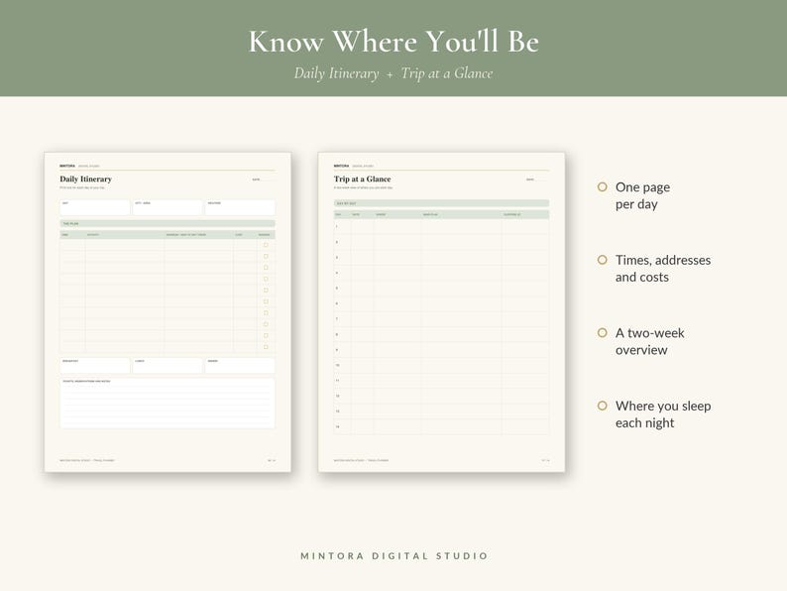Click the lined notes box under the meal boxes
The width and height of the screenshot is (787, 591).
168,404
